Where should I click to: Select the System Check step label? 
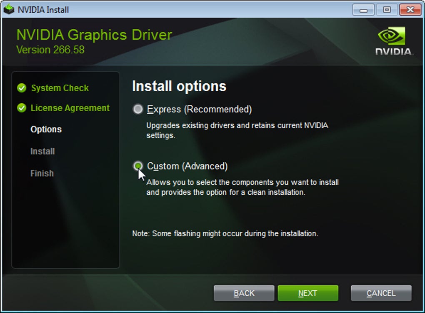pos(60,88)
